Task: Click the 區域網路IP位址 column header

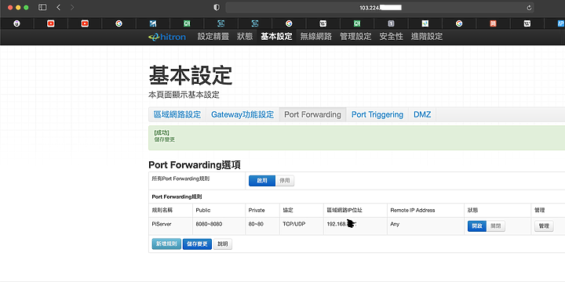Action: (344, 210)
